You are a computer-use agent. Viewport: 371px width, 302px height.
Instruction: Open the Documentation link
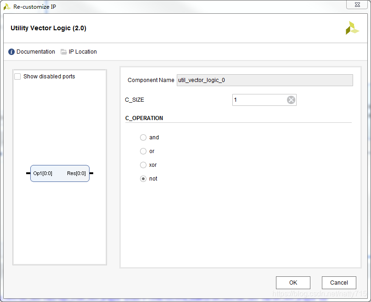36,52
